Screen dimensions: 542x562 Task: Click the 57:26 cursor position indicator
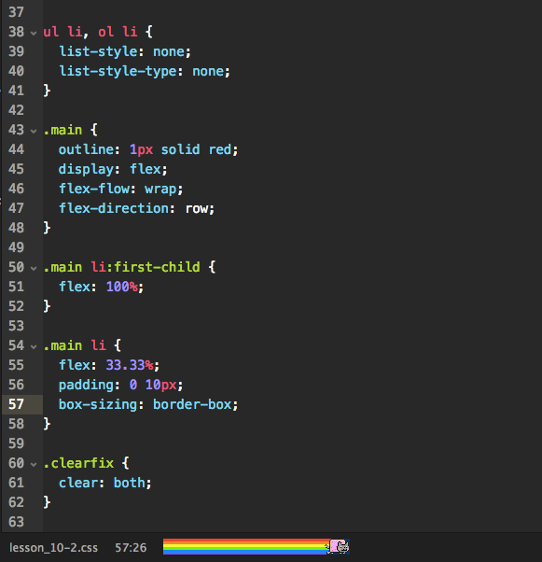131,548
